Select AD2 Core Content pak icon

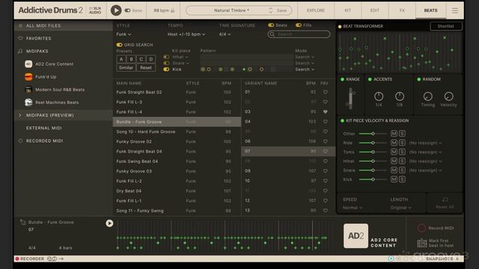pyautogui.click(x=28, y=64)
